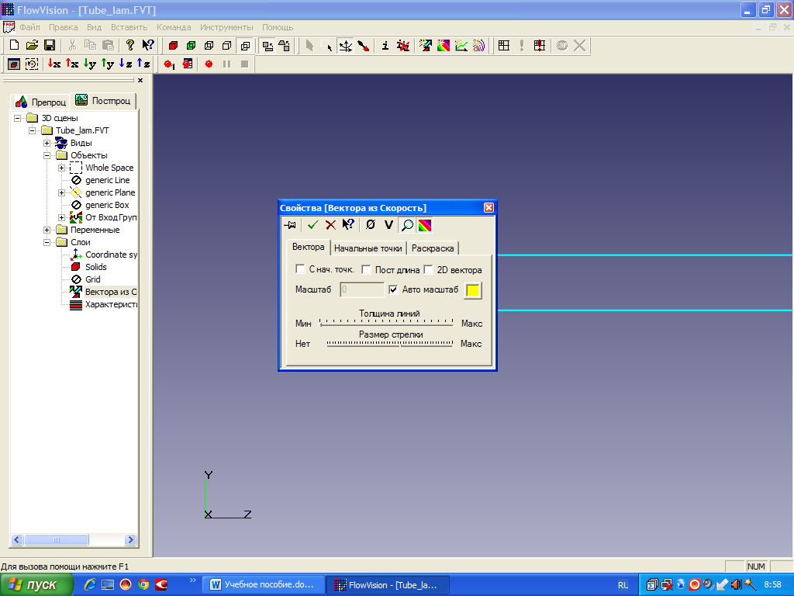
Task: Open the Инструменты menu
Action: point(226,27)
